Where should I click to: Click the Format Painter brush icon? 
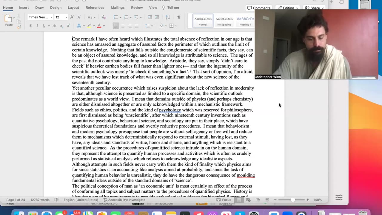pos(19,27)
